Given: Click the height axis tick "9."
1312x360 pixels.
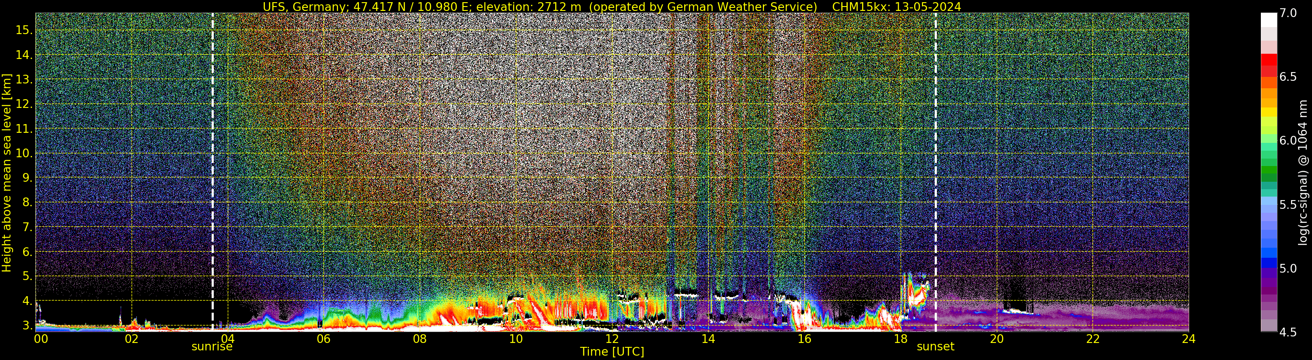Looking at the screenshot, I should point(27,178).
